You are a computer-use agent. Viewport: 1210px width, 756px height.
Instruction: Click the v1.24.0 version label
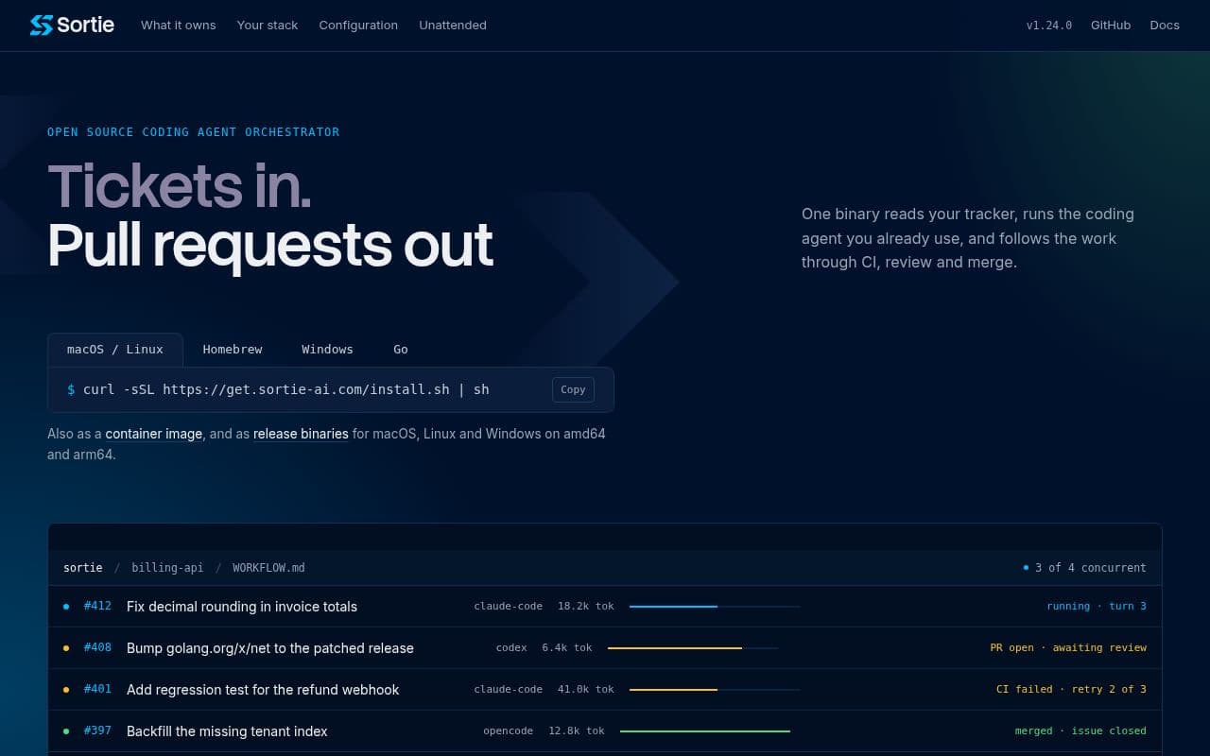[x=1049, y=26]
